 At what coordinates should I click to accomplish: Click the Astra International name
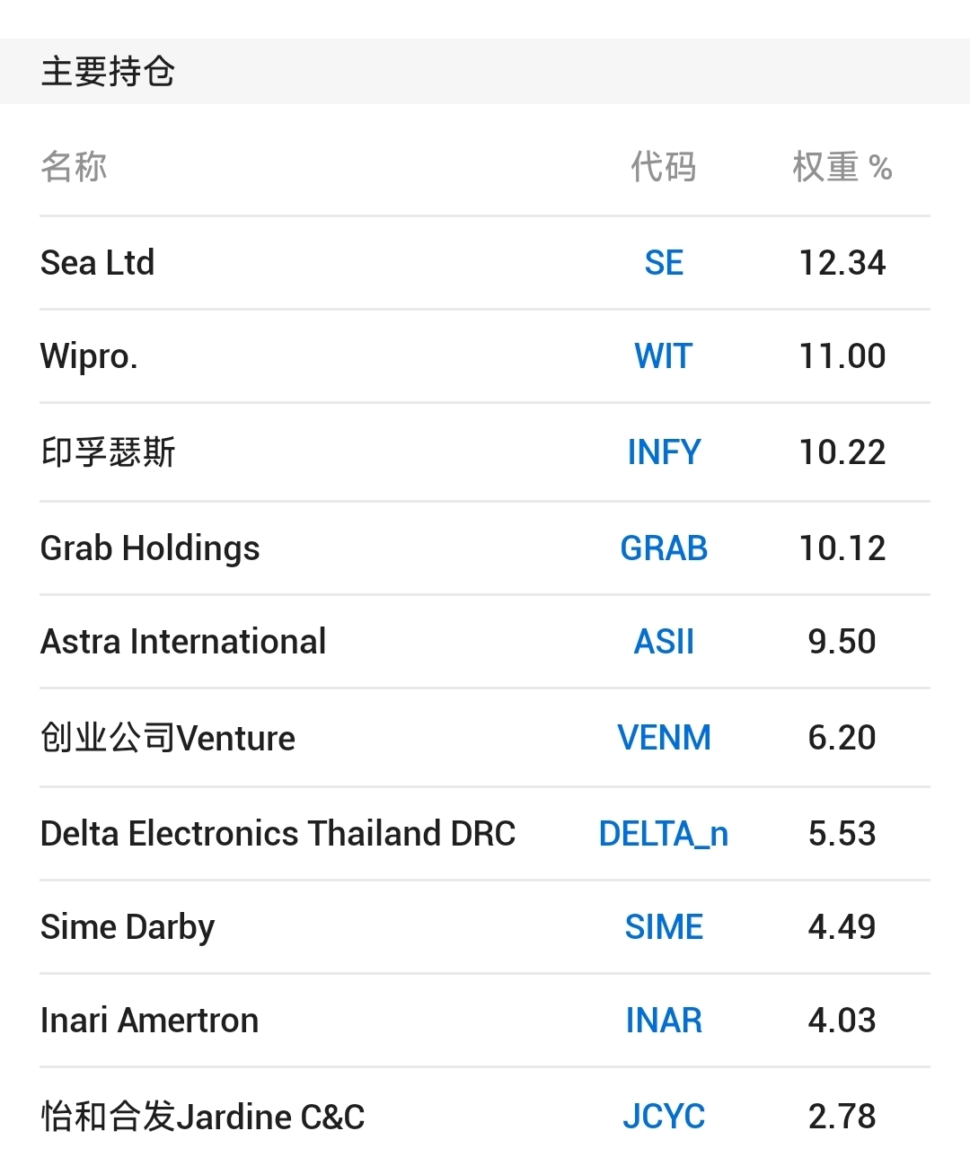(183, 642)
